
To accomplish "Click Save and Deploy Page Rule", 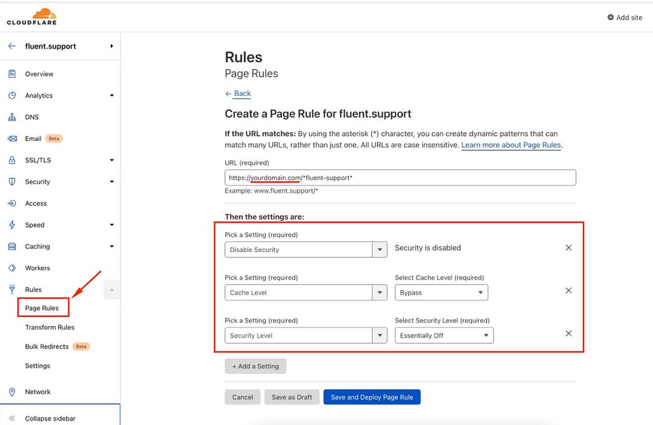I will click(372, 397).
